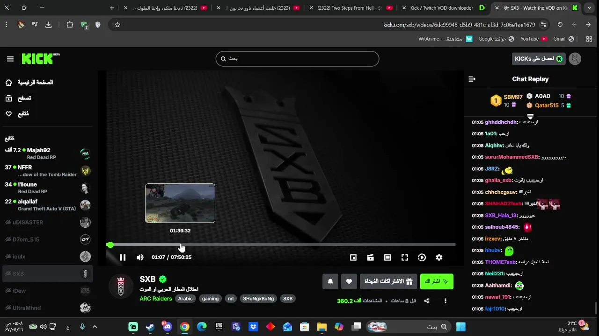Open Epic Games launcher in taskbar
The height and width of the screenshot is (336, 599).
[x=219, y=327]
